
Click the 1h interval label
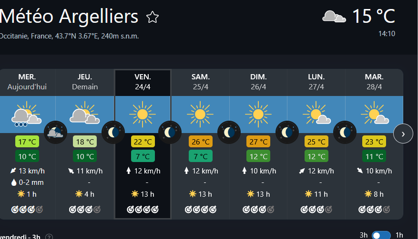[399, 235]
